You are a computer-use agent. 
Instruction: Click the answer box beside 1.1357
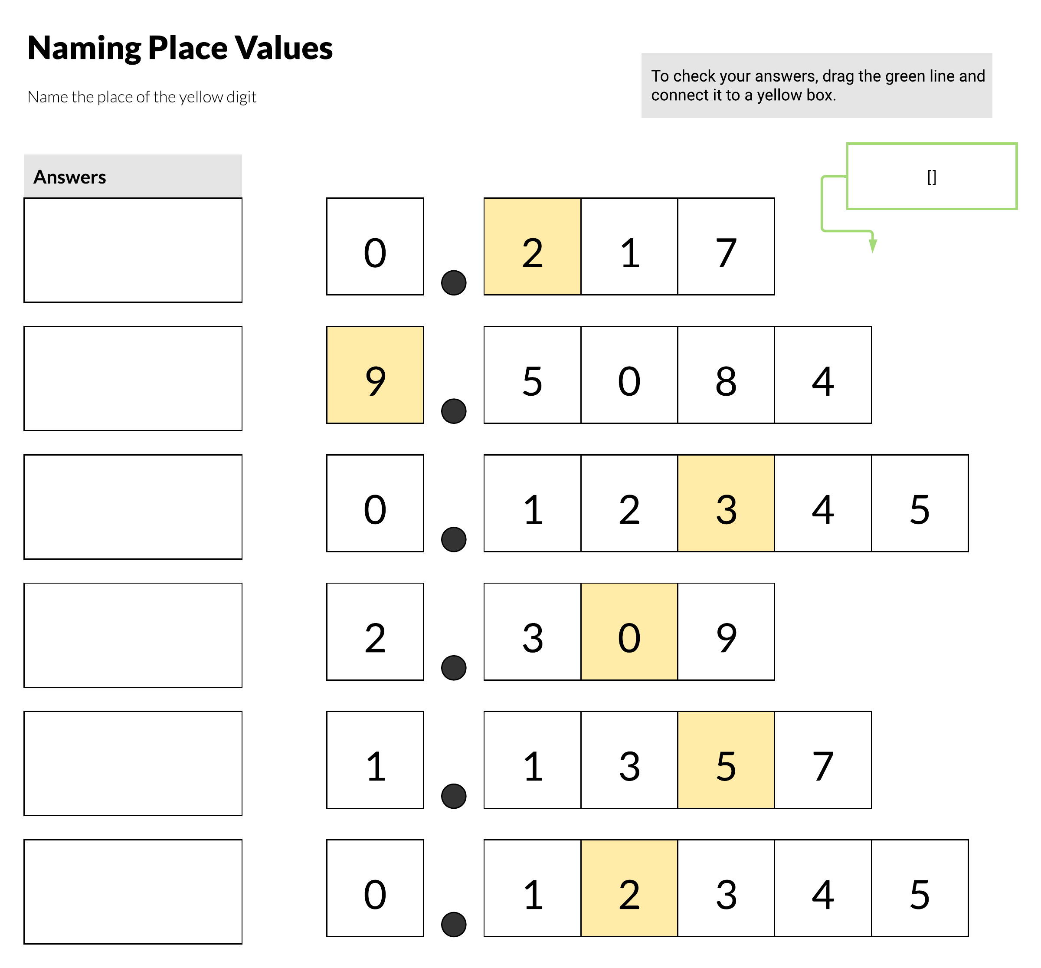(x=133, y=763)
